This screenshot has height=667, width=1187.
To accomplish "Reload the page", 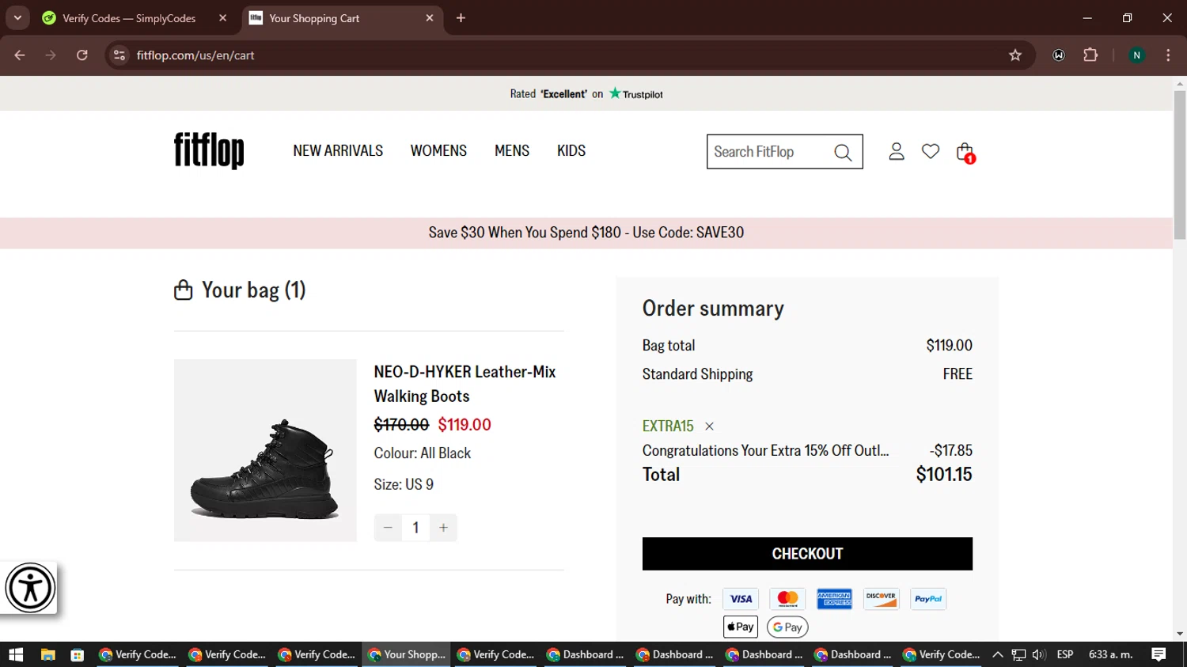I will tap(82, 55).
